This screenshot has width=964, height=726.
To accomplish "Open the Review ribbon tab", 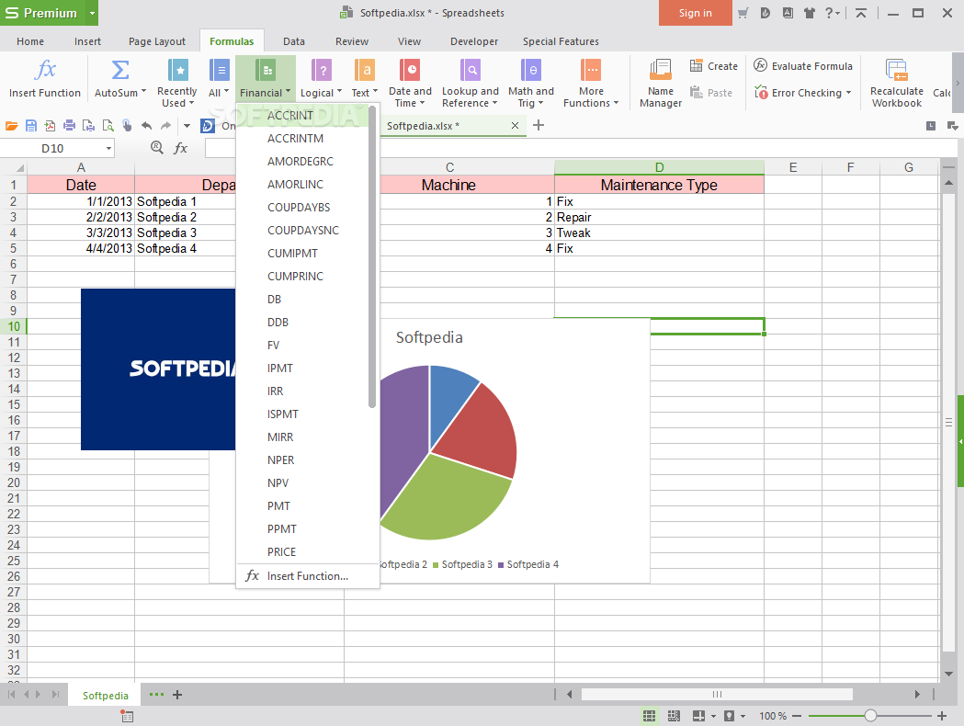I will (352, 41).
